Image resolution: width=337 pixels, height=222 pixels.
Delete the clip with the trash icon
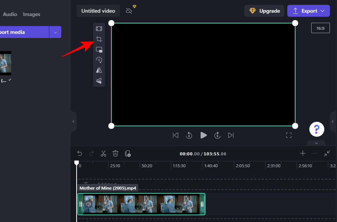[x=115, y=153]
